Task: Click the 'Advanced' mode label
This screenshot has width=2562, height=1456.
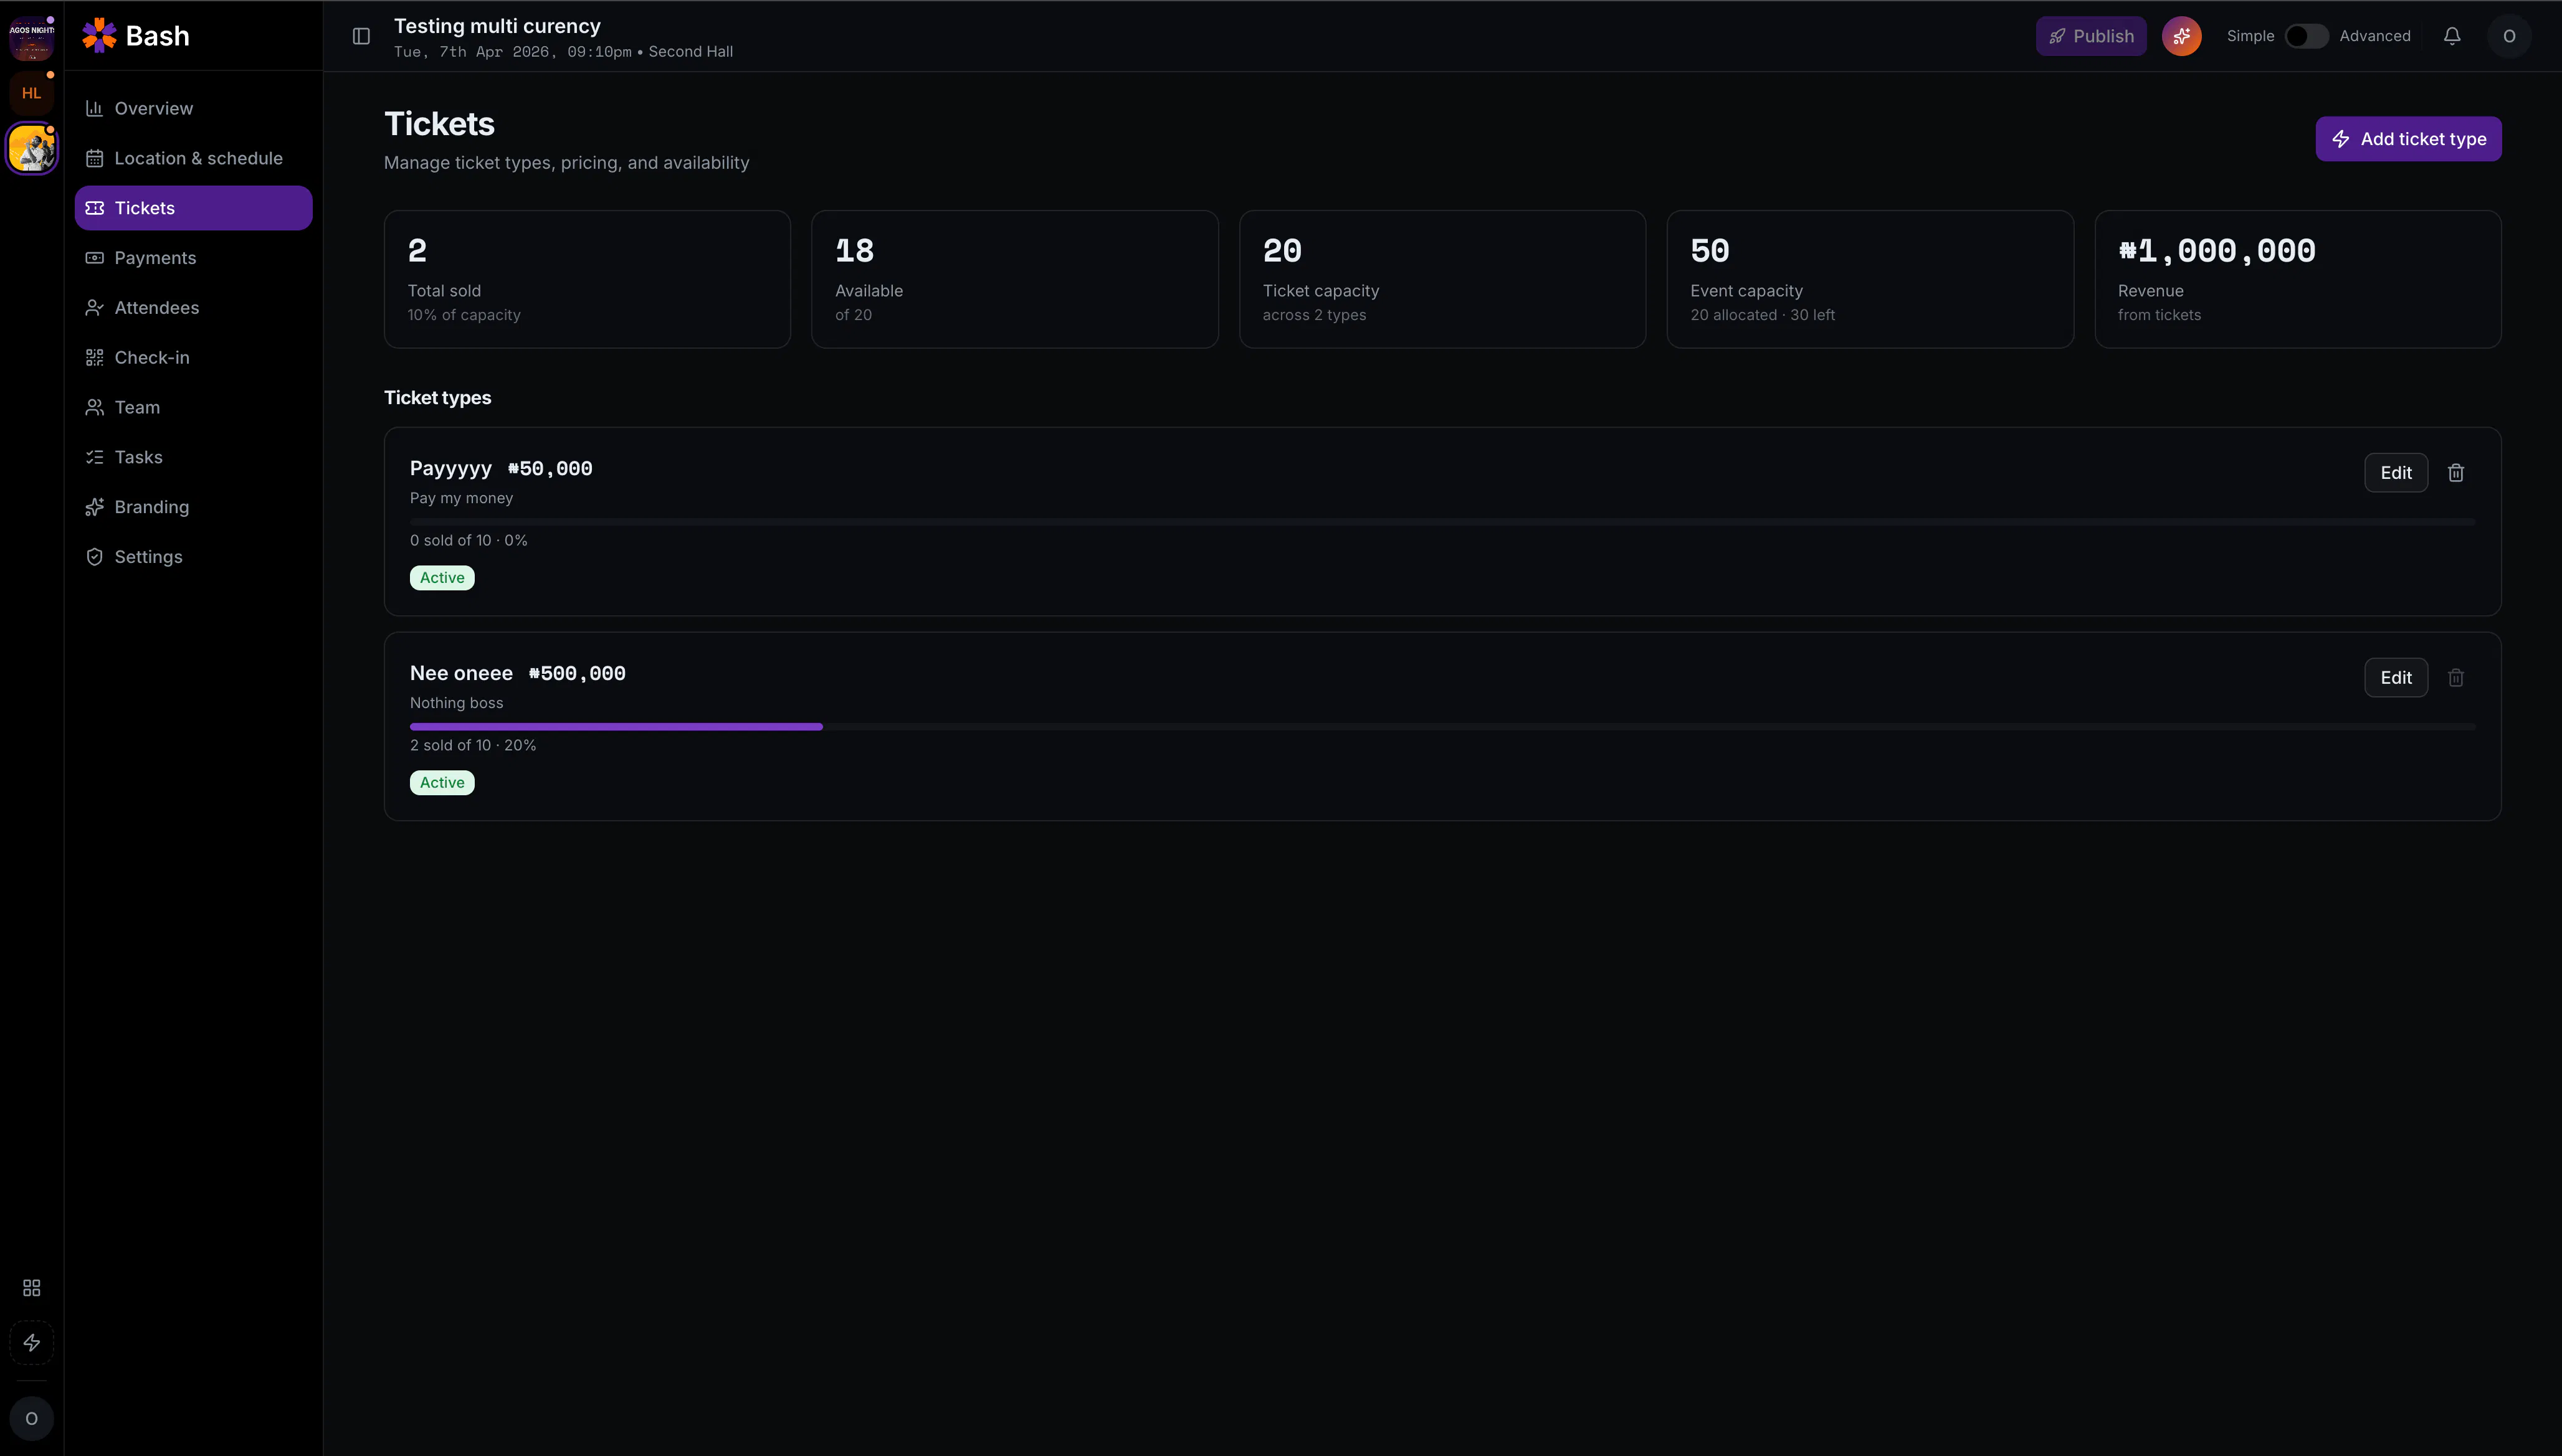Action: click(x=2375, y=36)
